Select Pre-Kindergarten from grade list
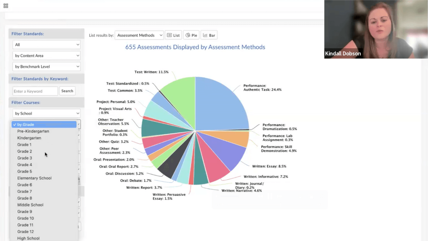Screen dimensions: 428x241 (33, 131)
